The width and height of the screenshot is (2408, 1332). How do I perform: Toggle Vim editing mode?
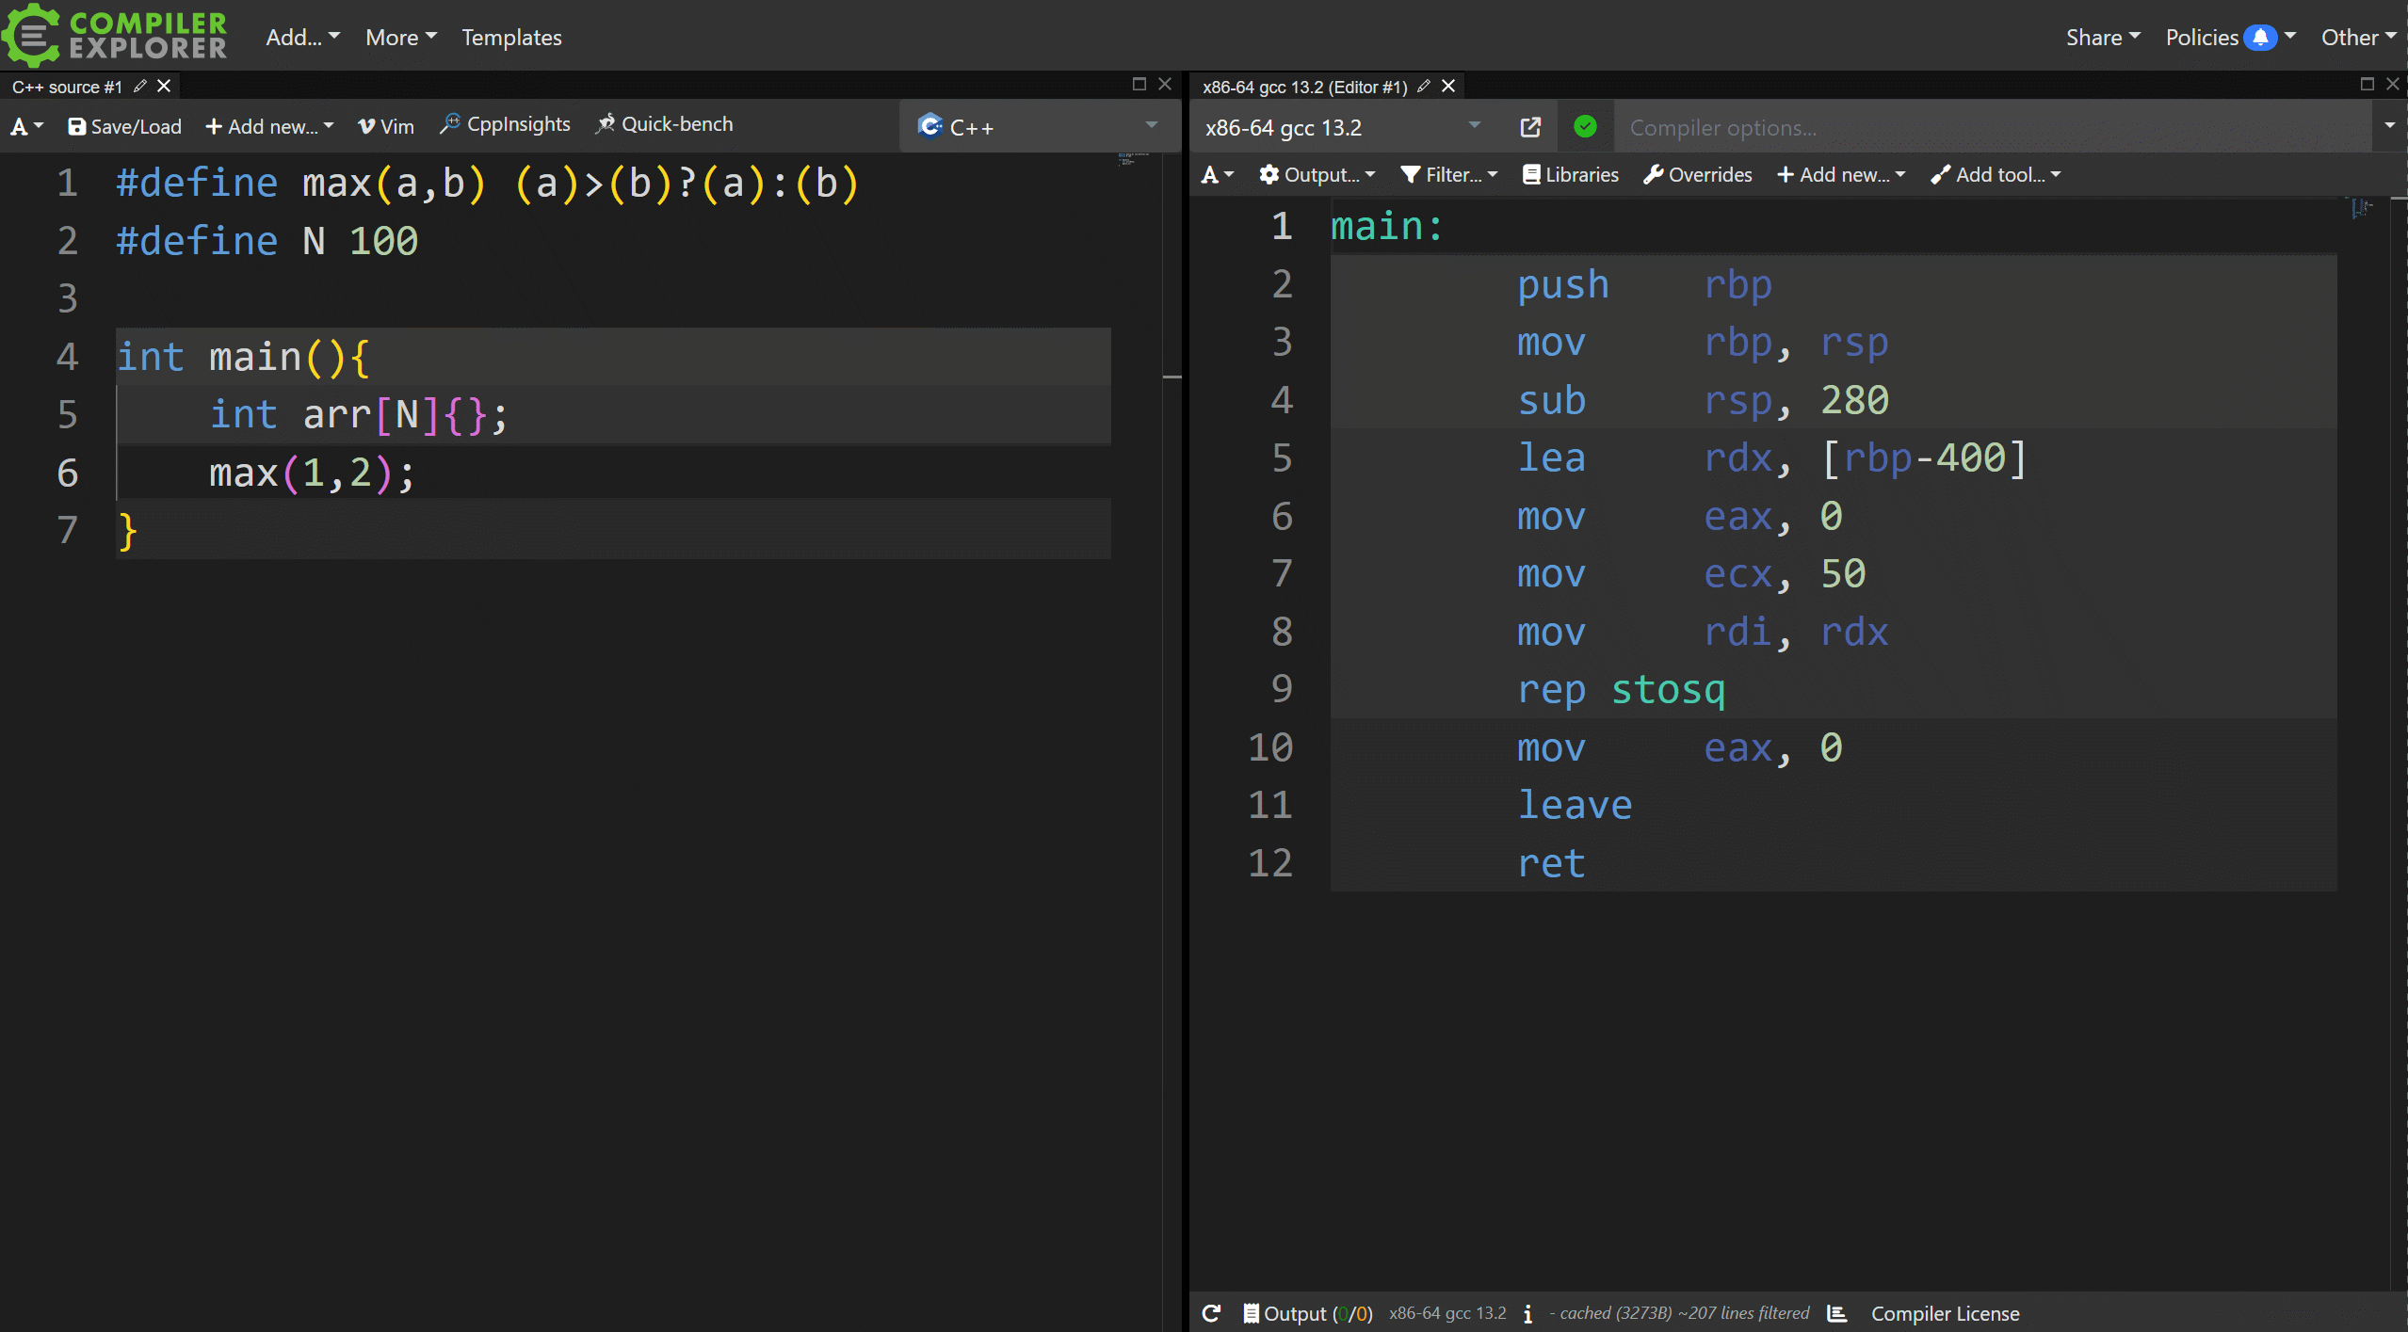point(384,124)
